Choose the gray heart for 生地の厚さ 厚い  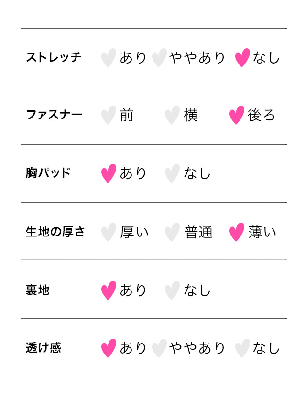pyautogui.click(x=109, y=232)
